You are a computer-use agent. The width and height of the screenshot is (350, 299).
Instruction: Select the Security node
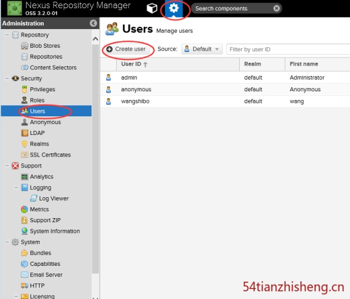(x=32, y=79)
